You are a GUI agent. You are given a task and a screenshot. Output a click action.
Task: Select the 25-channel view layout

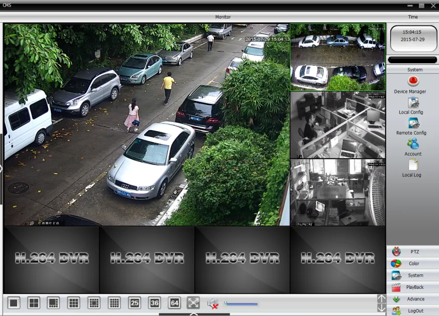(135, 303)
